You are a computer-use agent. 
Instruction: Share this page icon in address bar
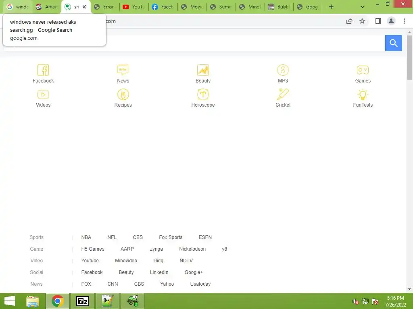click(x=349, y=21)
